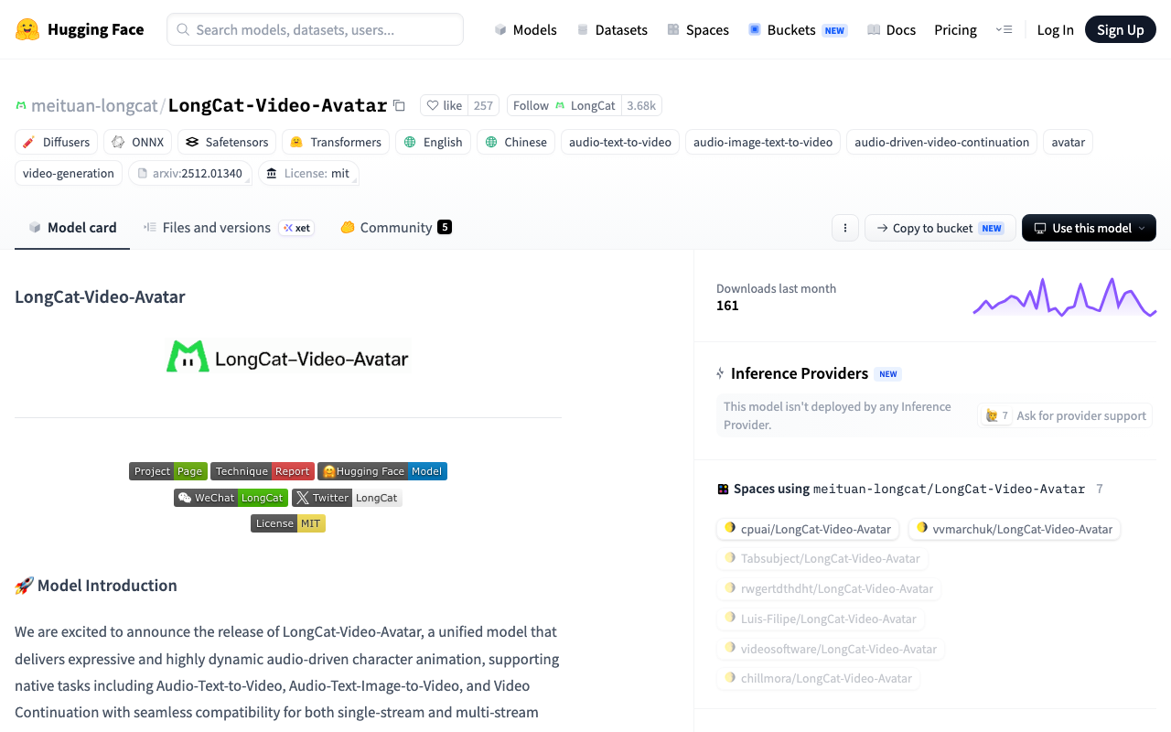This screenshot has height=732, width=1171.
Task: Open the Docs page
Action: [x=891, y=29]
